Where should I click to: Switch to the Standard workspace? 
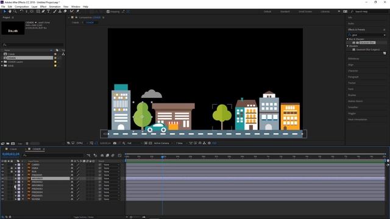285,12
